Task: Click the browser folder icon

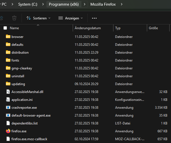Action: tap(8, 37)
